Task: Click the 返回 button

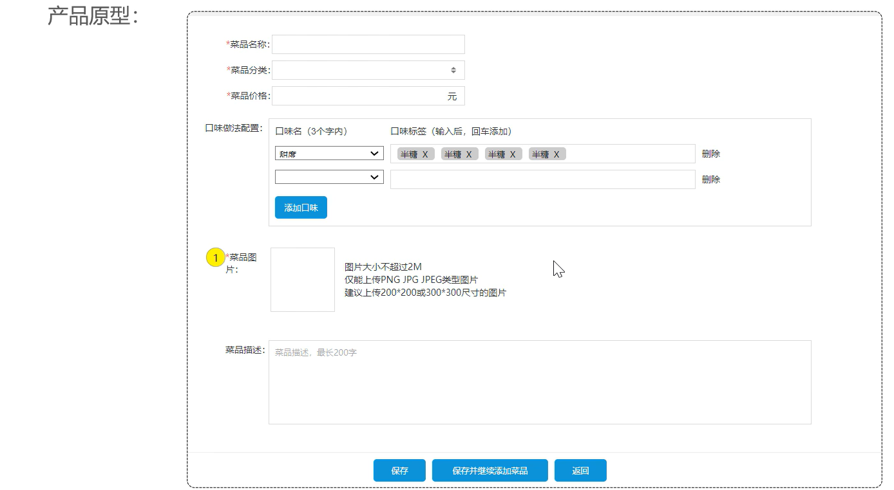Action: click(x=580, y=471)
